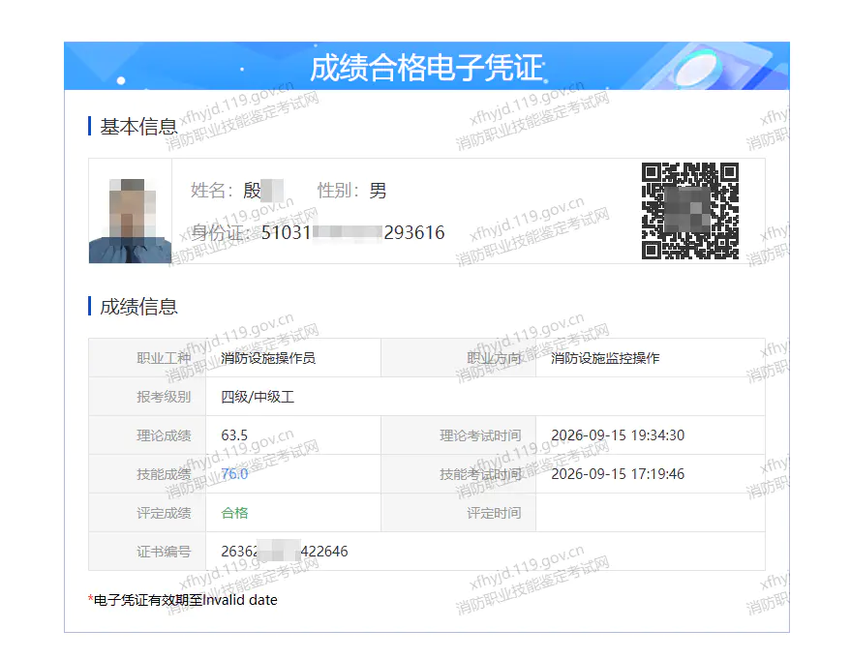Viewport: 851px width, 659px height.
Task: Select the certificate number ending 422646
Action: click(285, 551)
